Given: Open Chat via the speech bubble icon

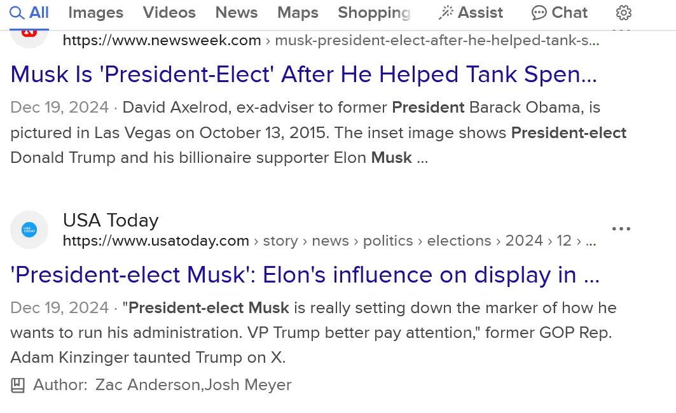Looking at the screenshot, I should (x=539, y=13).
